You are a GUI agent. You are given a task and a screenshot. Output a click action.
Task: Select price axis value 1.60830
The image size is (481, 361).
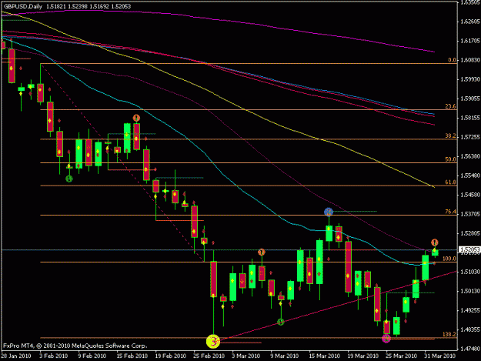tap(470, 60)
